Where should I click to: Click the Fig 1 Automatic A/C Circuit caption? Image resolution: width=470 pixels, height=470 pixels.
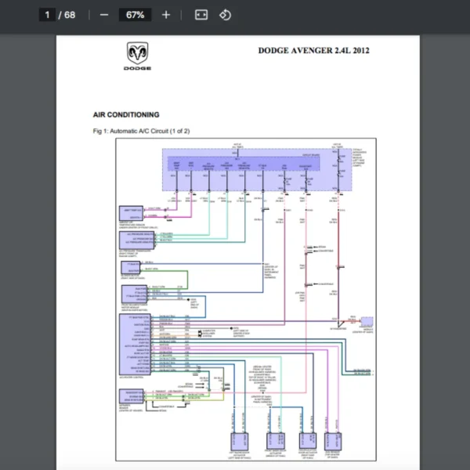141,131
